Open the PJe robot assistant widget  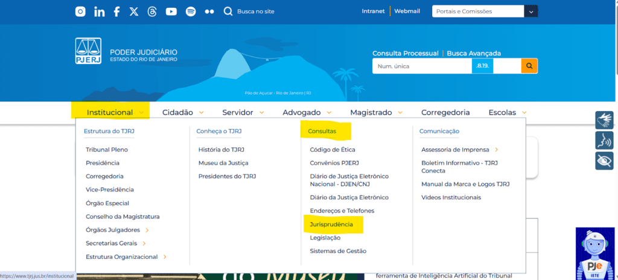click(594, 253)
